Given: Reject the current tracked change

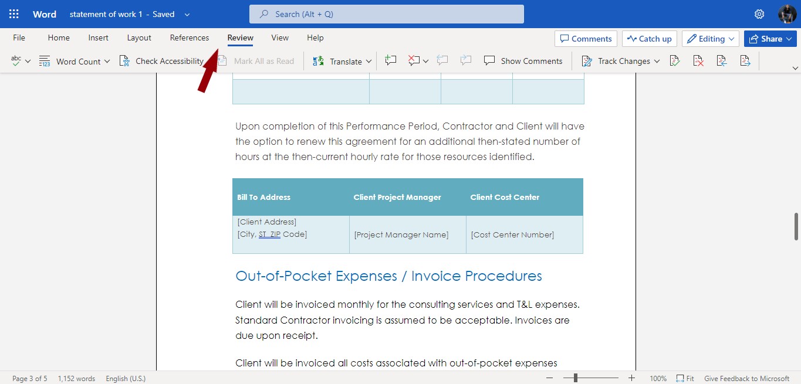Looking at the screenshot, I should pyautogui.click(x=698, y=60).
